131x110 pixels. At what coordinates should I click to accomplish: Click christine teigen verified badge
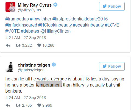(x=54, y=65)
